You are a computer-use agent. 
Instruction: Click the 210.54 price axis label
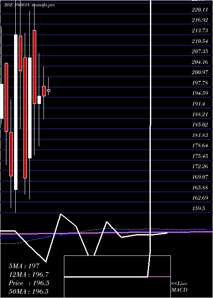(200, 41)
